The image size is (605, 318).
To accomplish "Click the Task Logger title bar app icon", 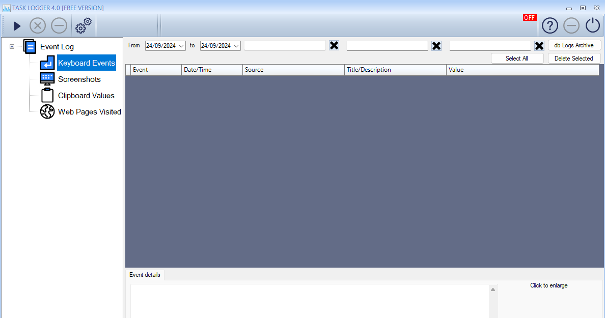I will point(6,8).
